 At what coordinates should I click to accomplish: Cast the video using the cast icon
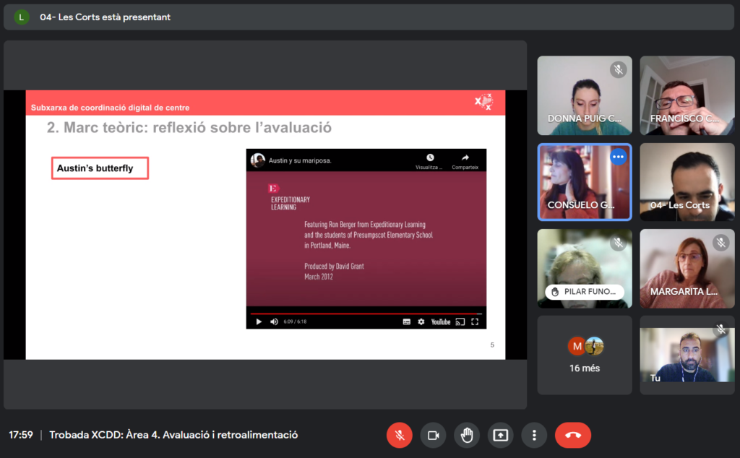[x=460, y=321]
